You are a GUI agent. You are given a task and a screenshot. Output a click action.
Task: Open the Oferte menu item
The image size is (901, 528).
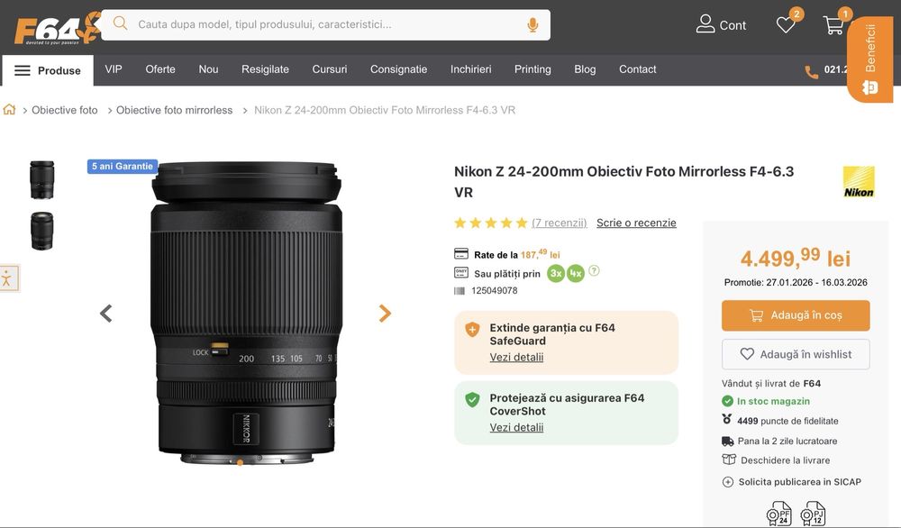(x=160, y=69)
